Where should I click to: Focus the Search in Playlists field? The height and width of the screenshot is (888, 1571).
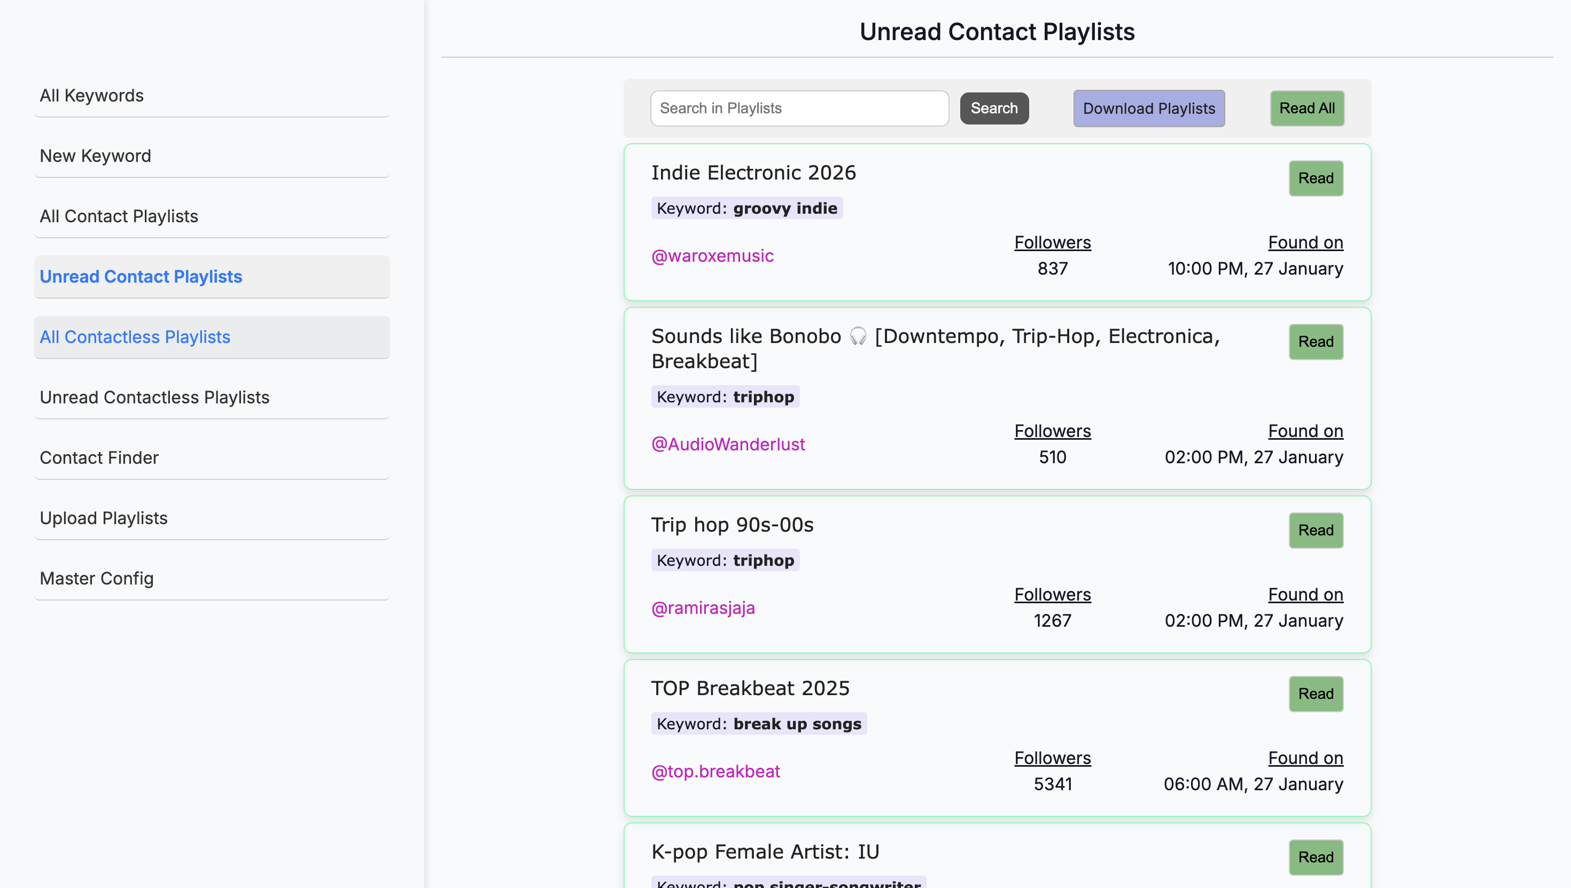pyautogui.click(x=799, y=108)
